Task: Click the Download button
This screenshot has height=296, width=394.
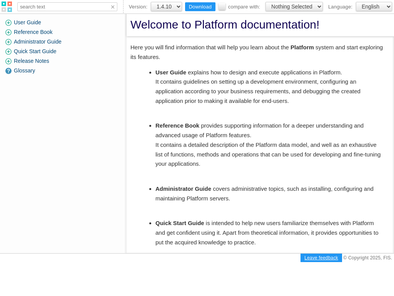Action: click(200, 7)
